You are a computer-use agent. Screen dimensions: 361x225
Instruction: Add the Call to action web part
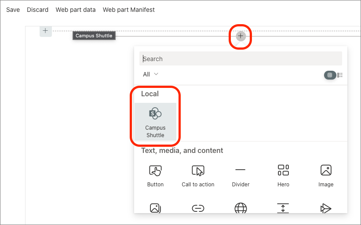[x=198, y=176]
